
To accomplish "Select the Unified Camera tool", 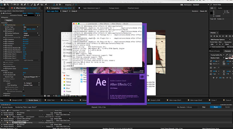I will 15,5.
